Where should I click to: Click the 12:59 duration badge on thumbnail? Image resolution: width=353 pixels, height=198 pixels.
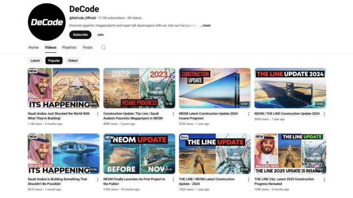[x=169, y=104]
